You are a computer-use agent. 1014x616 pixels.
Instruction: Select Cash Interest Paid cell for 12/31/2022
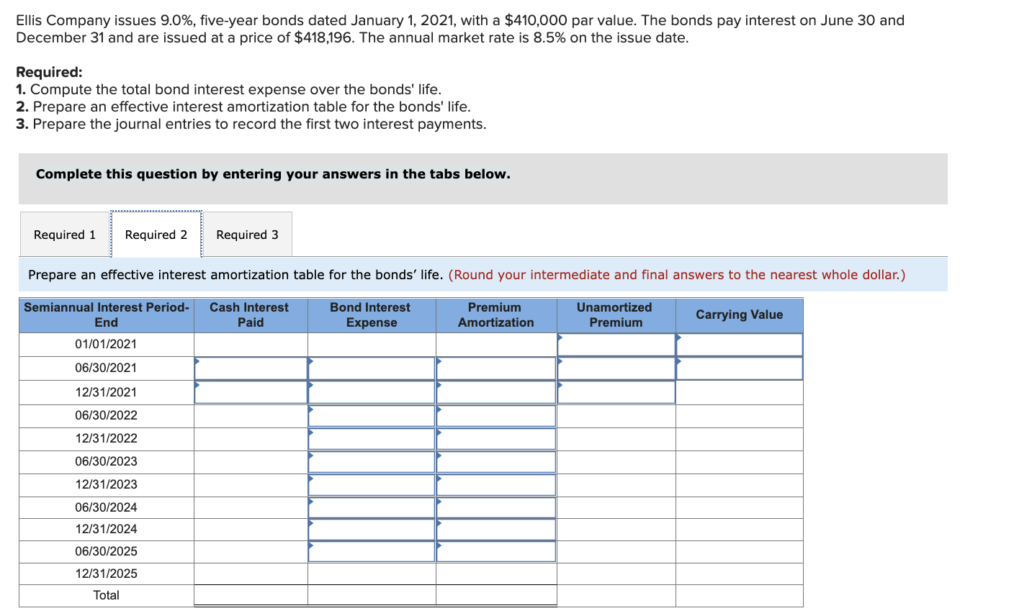coord(251,439)
